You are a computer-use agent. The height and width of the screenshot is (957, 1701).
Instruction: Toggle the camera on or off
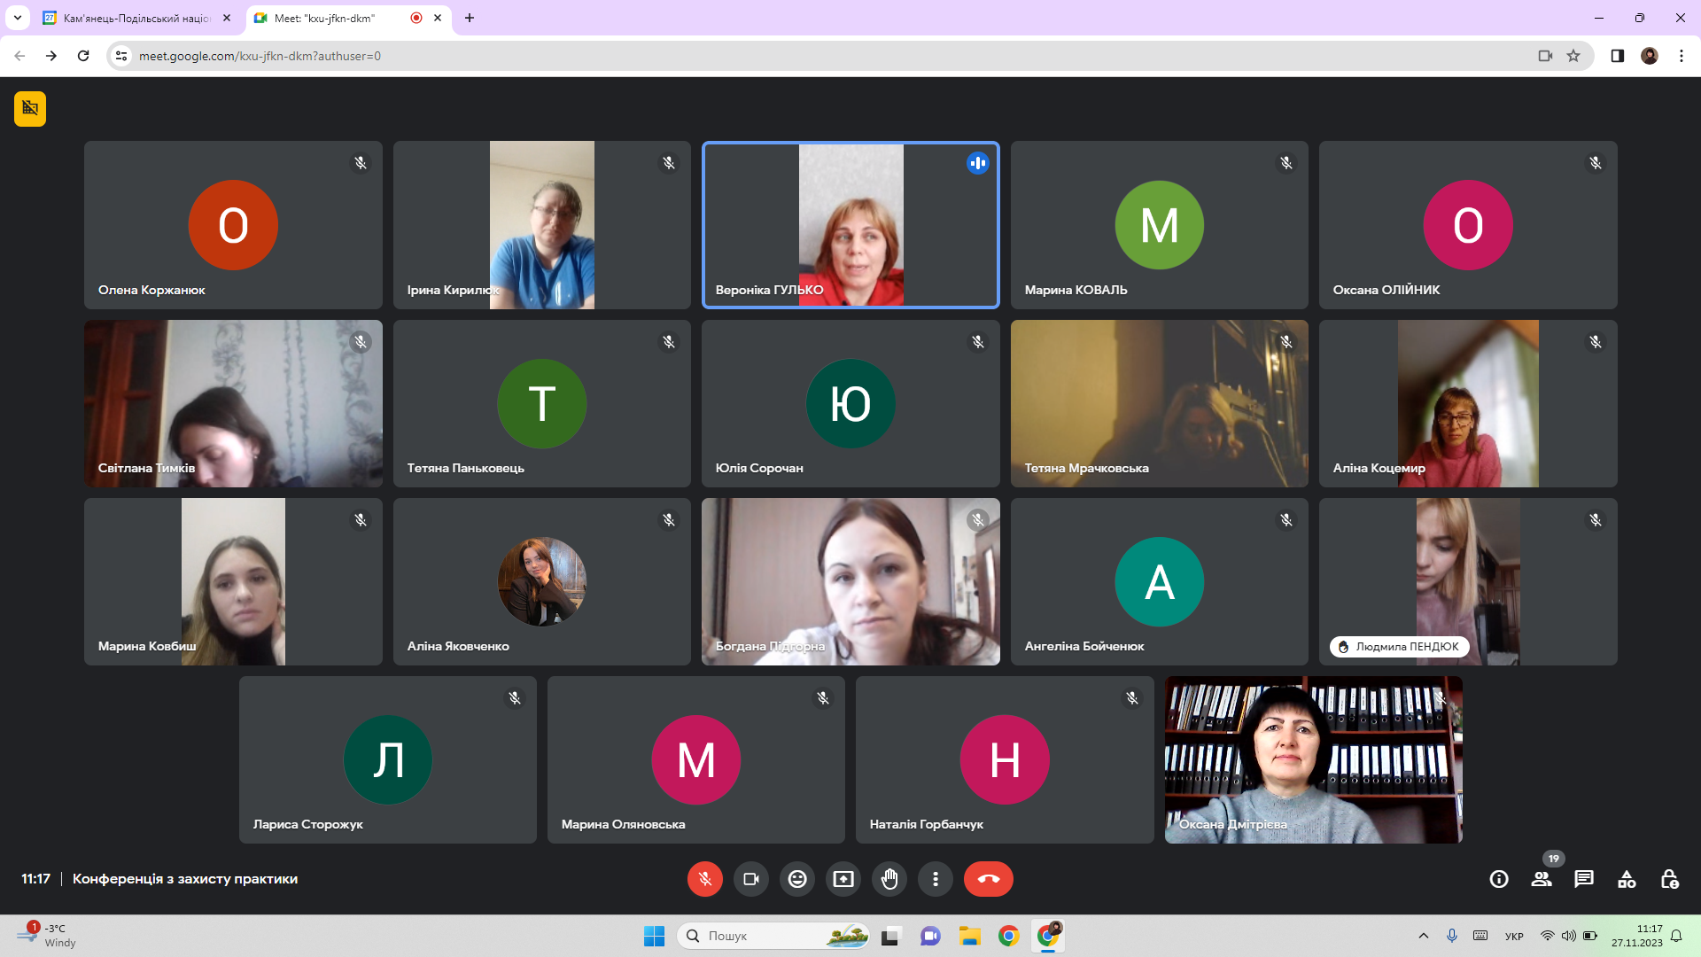pyautogui.click(x=751, y=879)
